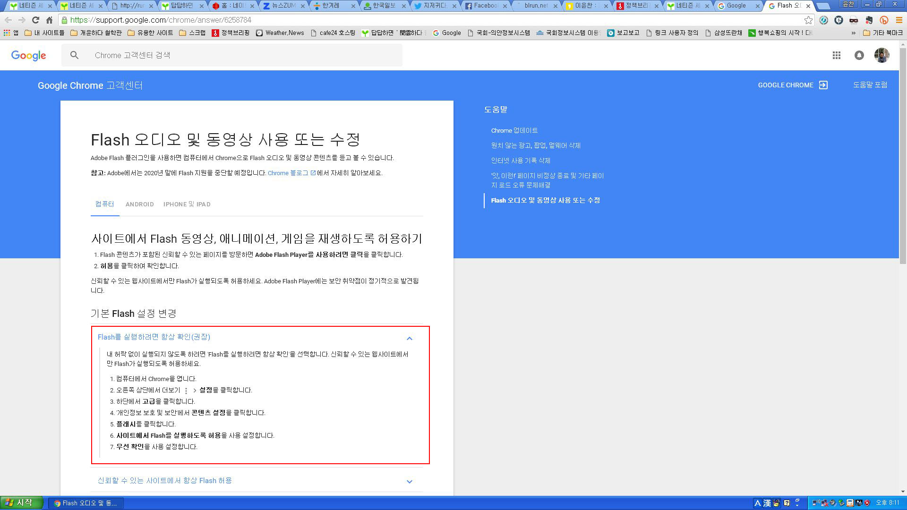Viewport: 907px width, 510px height.
Task: Click the browser forward arrow
Action: (x=22, y=20)
